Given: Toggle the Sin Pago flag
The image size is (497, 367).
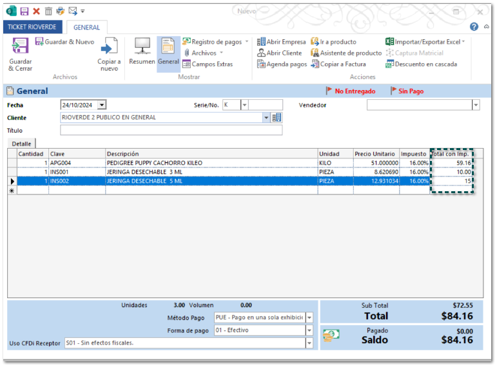Looking at the screenshot, I should coord(407,91).
